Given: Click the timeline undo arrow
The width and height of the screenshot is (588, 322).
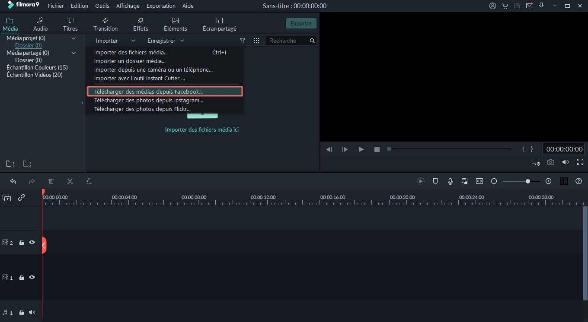Looking at the screenshot, I should (13, 181).
